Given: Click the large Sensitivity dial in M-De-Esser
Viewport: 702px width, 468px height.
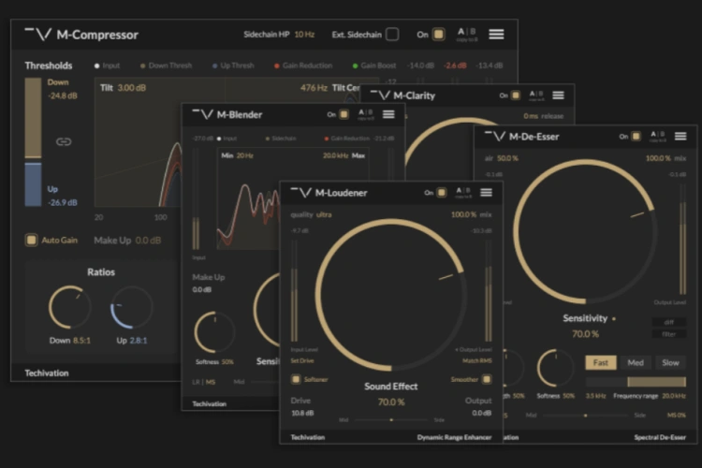Looking at the screenshot, I should (x=585, y=231).
